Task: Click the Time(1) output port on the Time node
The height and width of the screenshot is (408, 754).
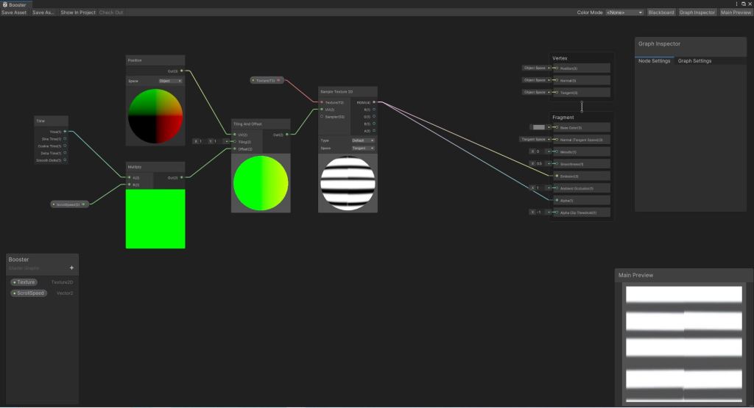Action: pos(65,132)
